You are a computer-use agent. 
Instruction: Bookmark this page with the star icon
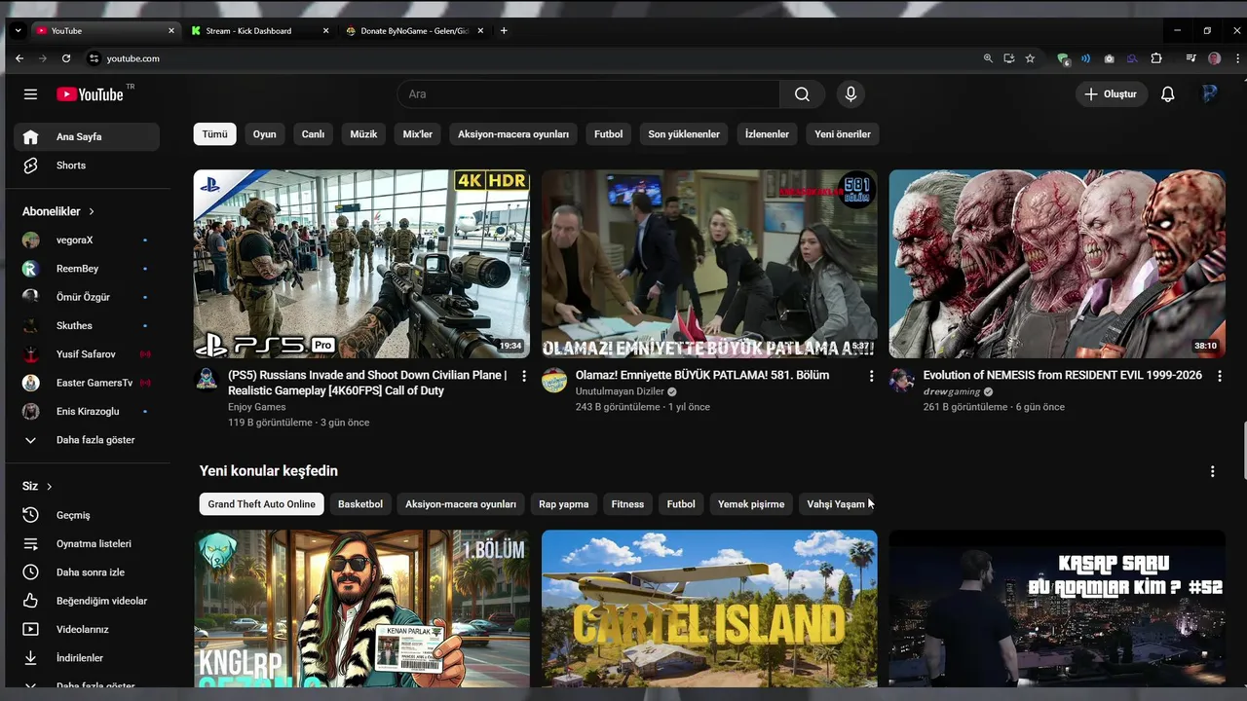point(1030,58)
